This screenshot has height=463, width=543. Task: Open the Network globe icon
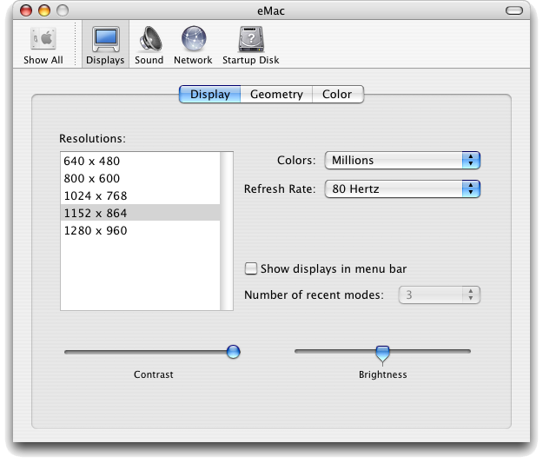point(193,45)
